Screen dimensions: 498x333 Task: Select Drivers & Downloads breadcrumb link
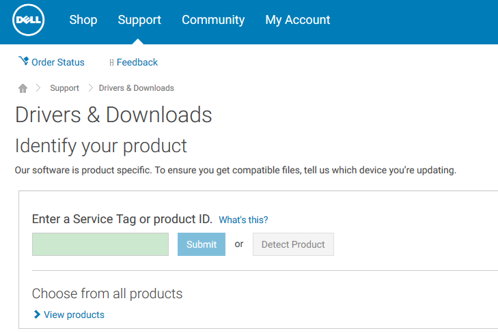click(136, 88)
